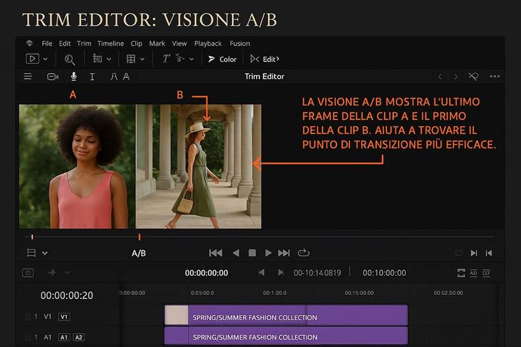This screenshot has height=347, width=521.
Task: Click the camera icon in viewer toolbar
Action: pyautogui.click(x=53, y=77)
